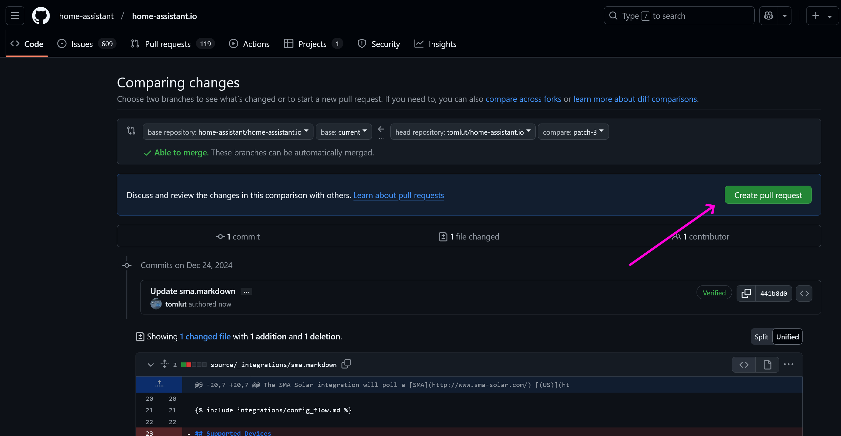Copy the sma.markdown file path
Screen dimensions: 841x436
(x=346, y=364)
